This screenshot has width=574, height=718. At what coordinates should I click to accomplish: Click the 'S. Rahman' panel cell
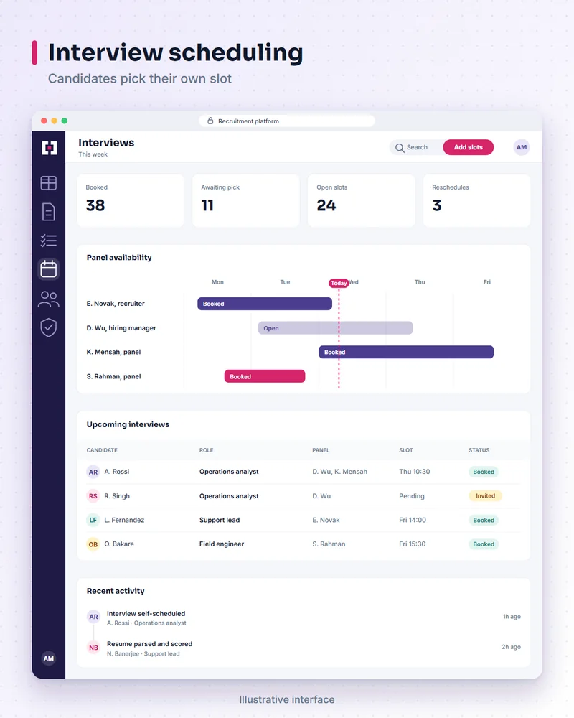click(x=329, y=544)
